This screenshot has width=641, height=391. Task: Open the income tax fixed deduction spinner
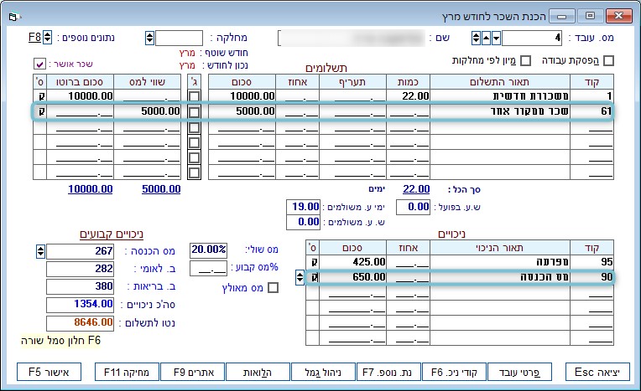[x=40, y=251]
